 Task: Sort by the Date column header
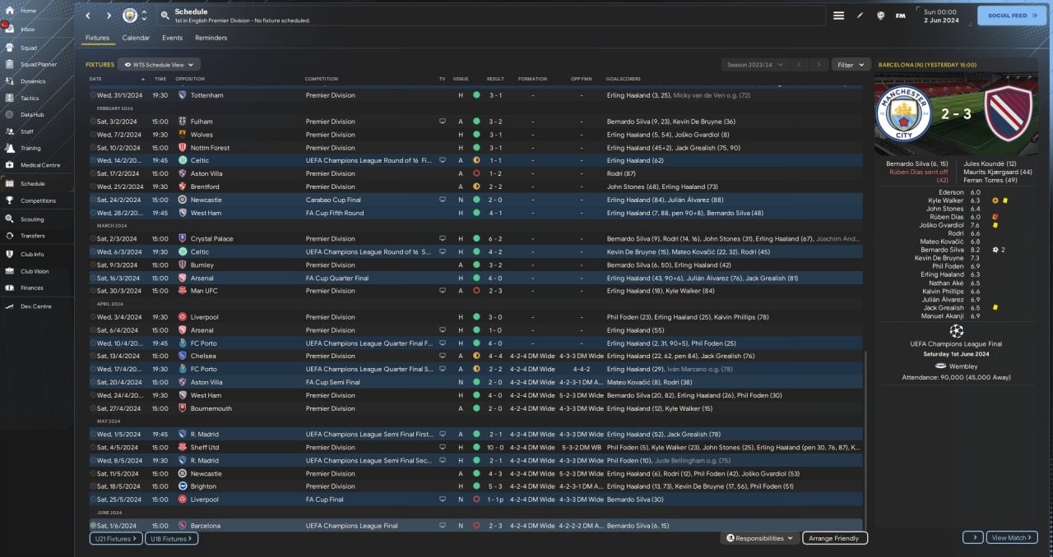coord(95,79)
